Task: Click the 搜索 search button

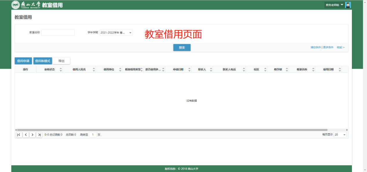Action: 182,48
